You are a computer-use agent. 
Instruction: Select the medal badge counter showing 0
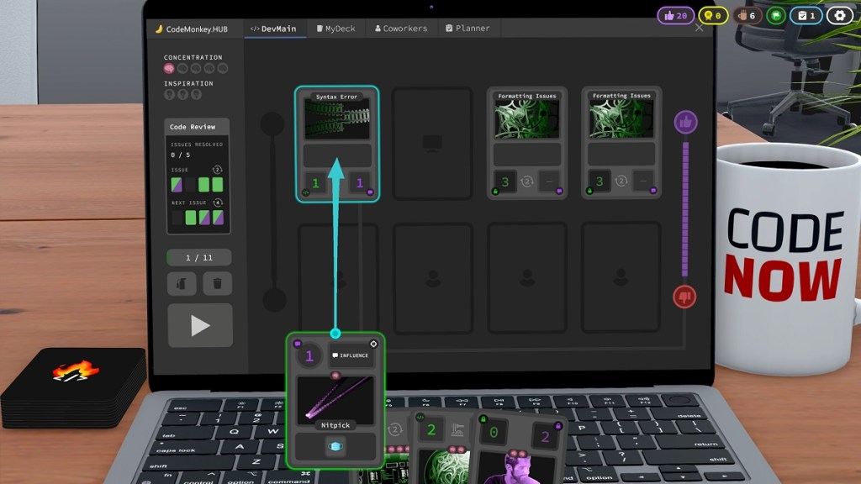click(713, 16)
